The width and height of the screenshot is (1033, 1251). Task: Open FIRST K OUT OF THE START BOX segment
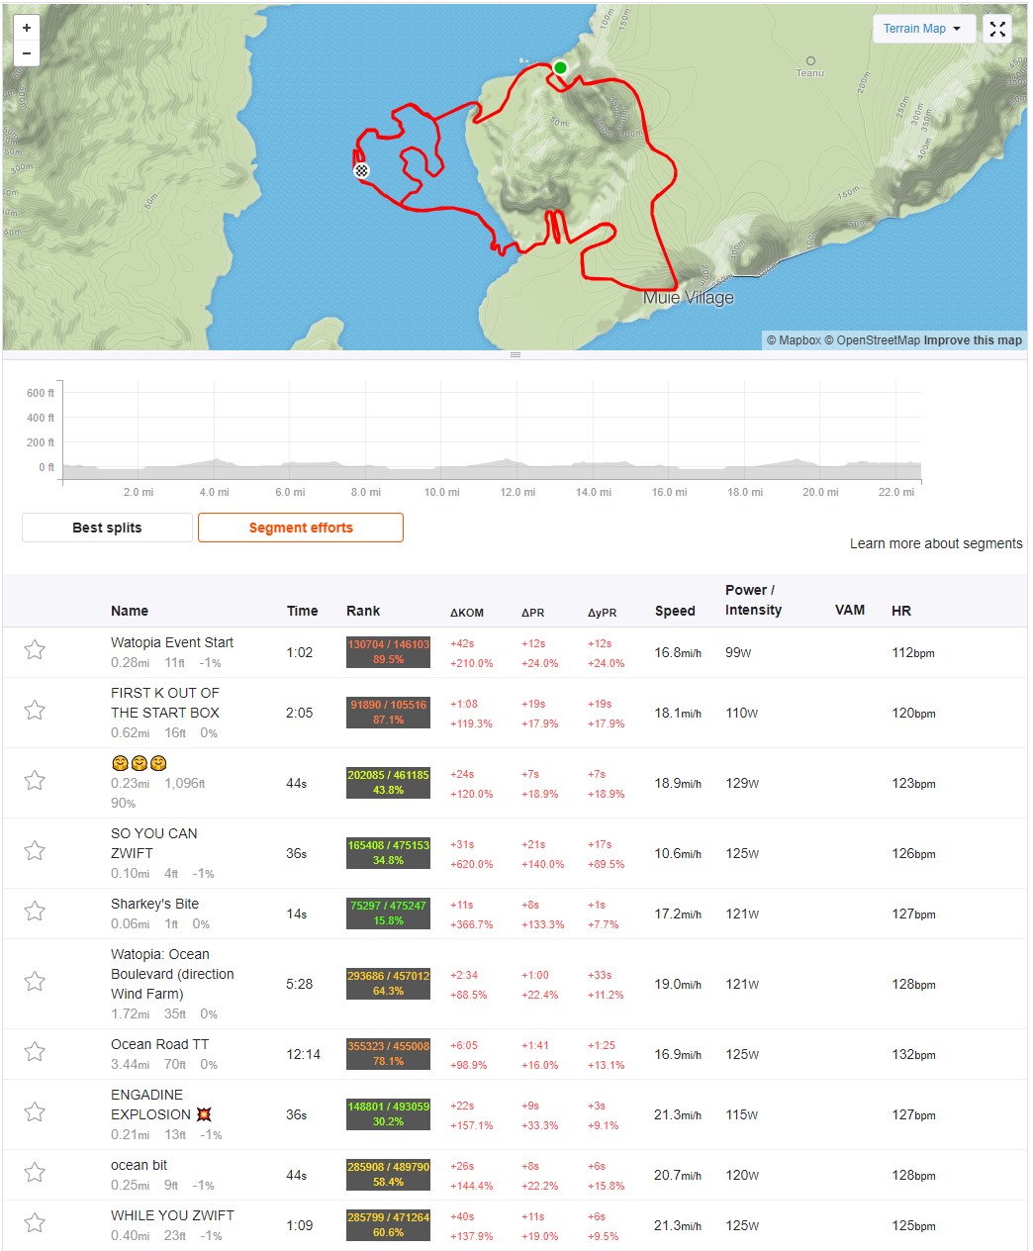(x=165, y=703)
